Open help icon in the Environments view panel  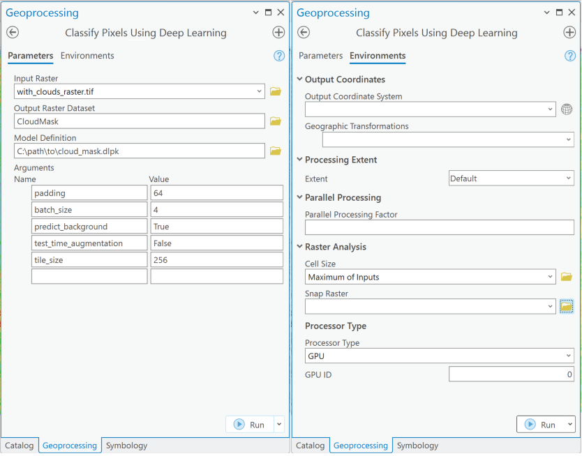569,56
